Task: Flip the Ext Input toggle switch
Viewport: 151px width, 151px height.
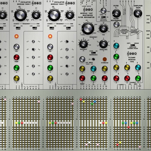Action: (x=93, y=59)
